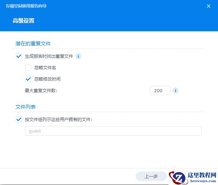The width and height of the screenshot is (218, 185).
Task: Disable the 忽略修改时间 checkbox
Action: pyautogui.click(x=28, y=79)
